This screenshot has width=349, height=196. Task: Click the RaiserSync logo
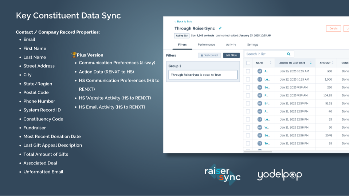click(x=223, y=175)
